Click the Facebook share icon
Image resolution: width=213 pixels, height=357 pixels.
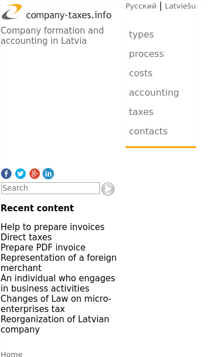point(6,174)
